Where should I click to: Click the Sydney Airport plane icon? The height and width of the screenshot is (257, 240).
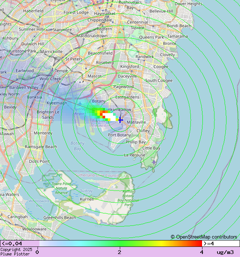pos(80,104)
